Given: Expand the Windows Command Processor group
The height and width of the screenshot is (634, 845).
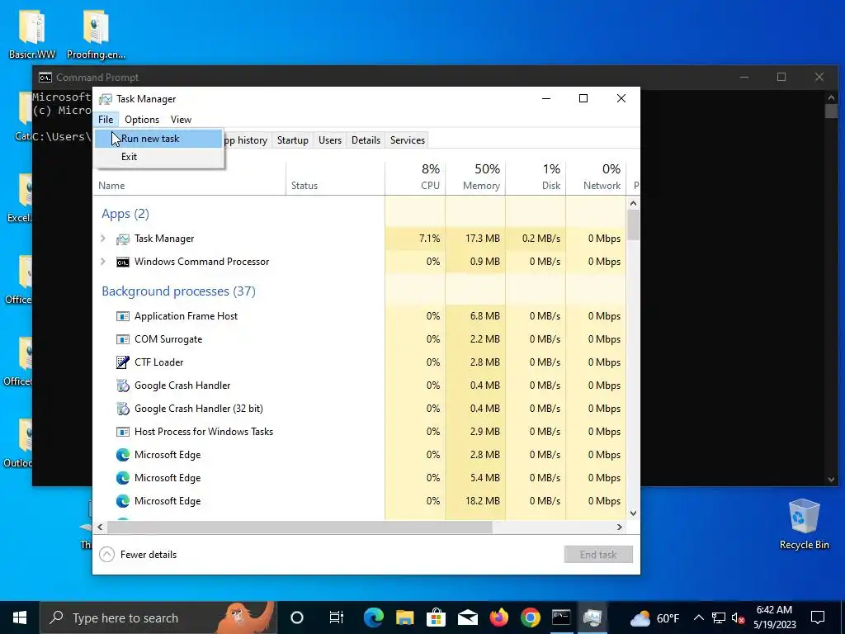Looking at the screenshot, I should pos(103,262).
